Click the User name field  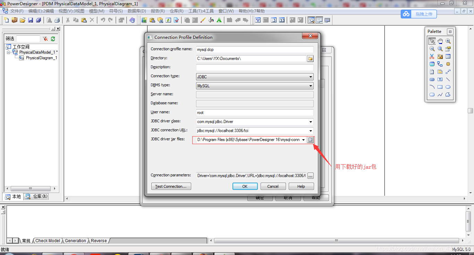click(x=255, y=113)
